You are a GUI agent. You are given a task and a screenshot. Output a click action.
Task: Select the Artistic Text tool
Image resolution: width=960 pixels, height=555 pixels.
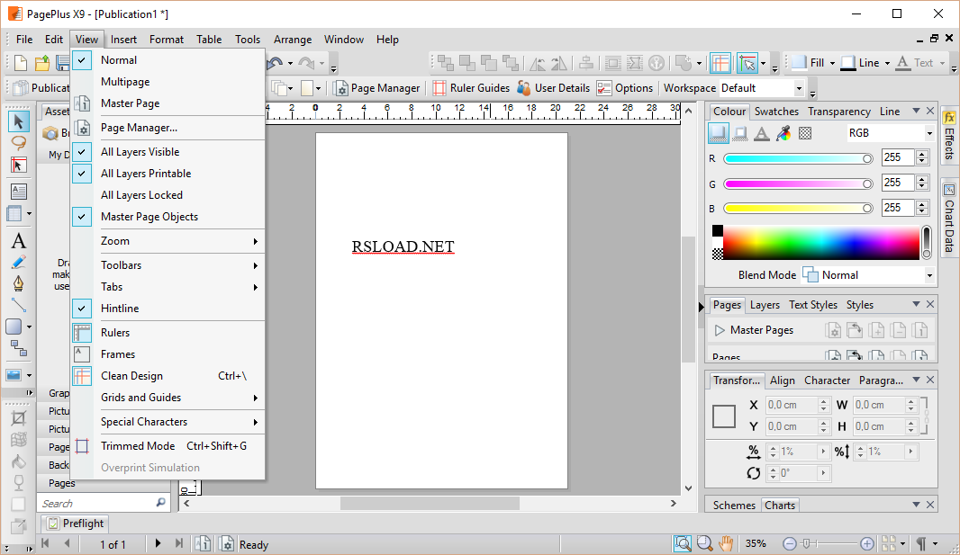point(18,241)
